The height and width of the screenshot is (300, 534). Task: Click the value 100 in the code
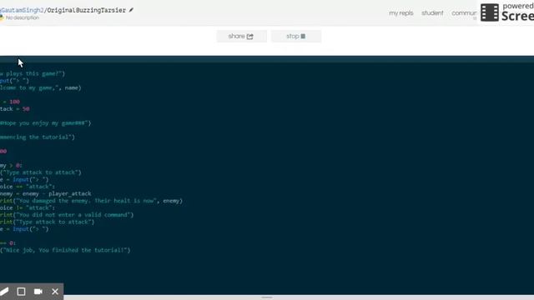(15, 102)
